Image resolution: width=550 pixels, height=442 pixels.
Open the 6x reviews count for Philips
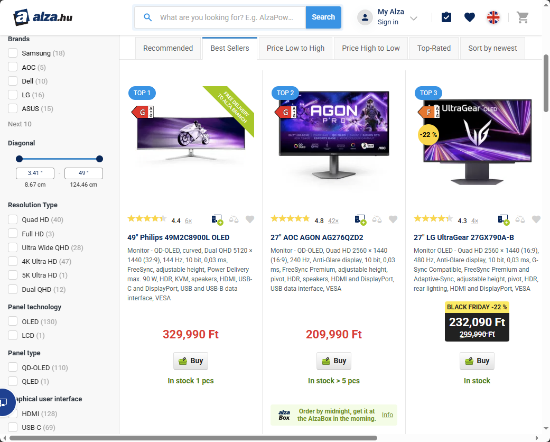tap(189, 221)
